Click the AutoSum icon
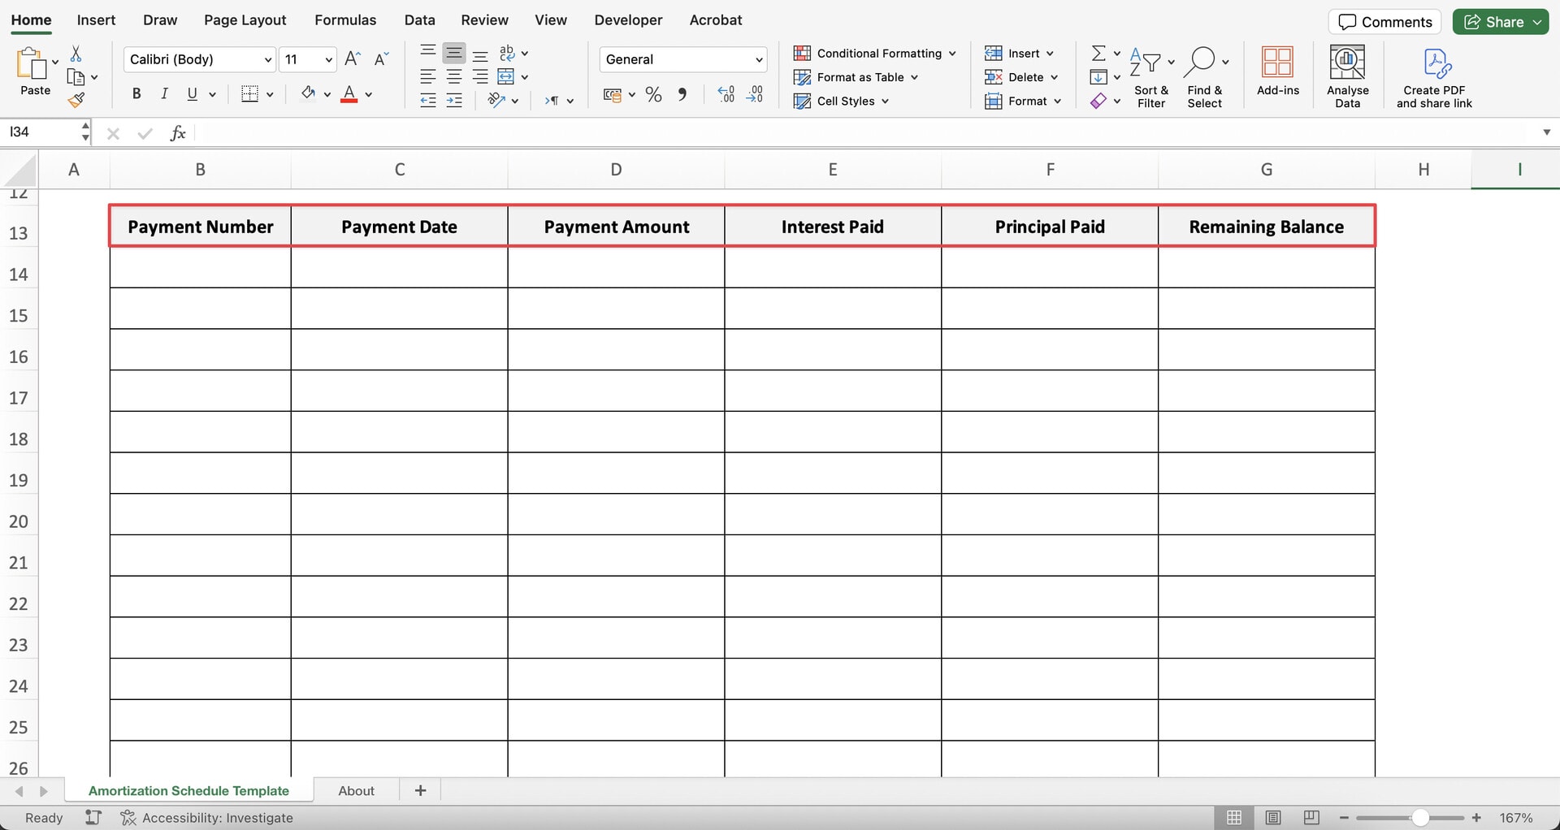The height and width of the screenshot is (830, 1560). (1098, 53)
